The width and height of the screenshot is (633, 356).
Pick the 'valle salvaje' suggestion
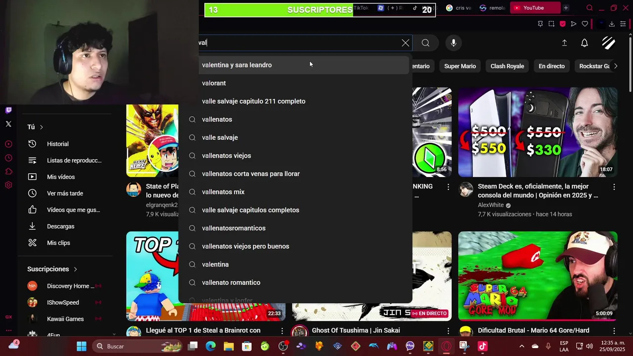point(295,137)
